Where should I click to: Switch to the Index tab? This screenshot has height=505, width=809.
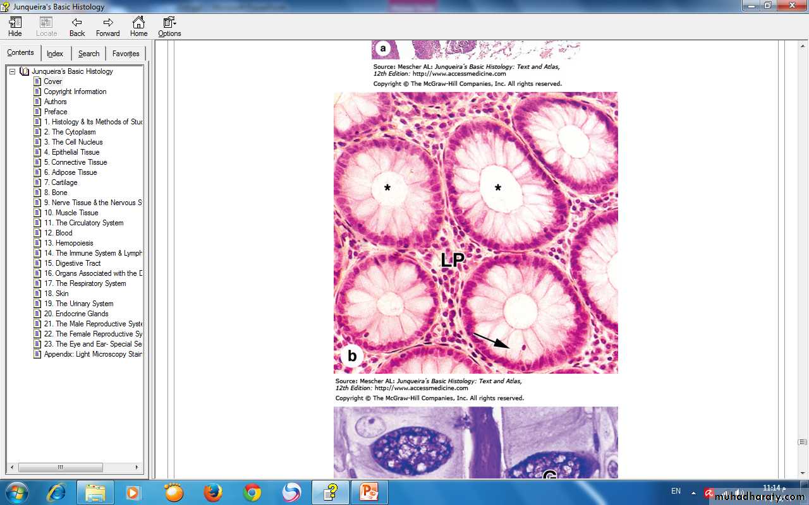(x=55, y=54)
